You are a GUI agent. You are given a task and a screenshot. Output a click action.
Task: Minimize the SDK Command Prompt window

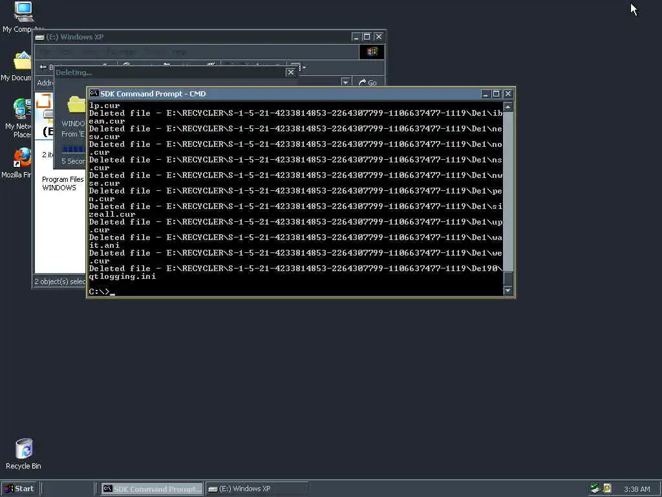tap(485, 94)
